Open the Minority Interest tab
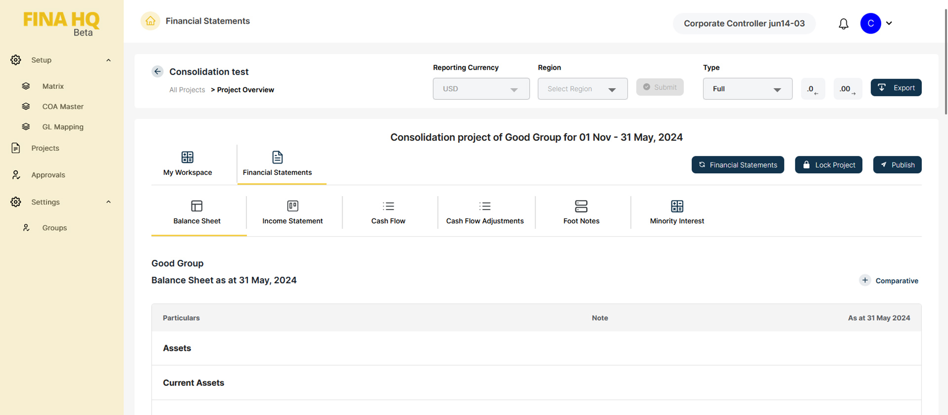948x415 pixels. (676, 213)
